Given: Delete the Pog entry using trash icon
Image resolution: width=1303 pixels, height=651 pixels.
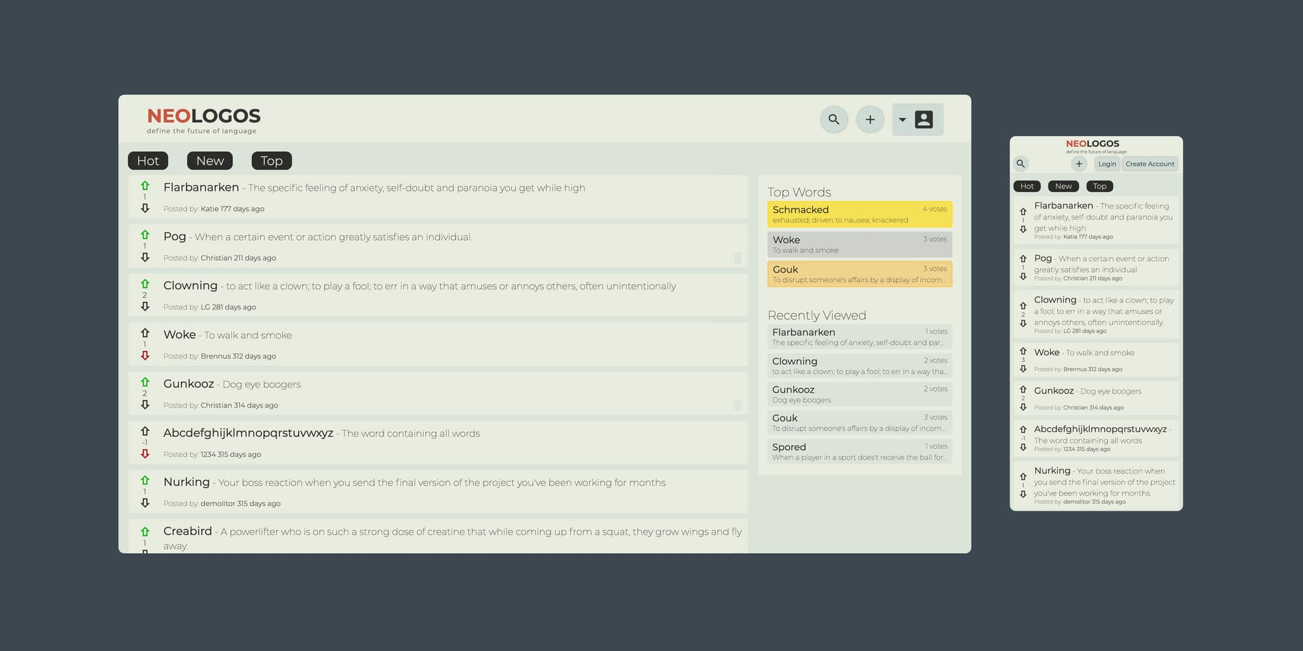Looking at the screenshot, I should [x=737, y=258].
